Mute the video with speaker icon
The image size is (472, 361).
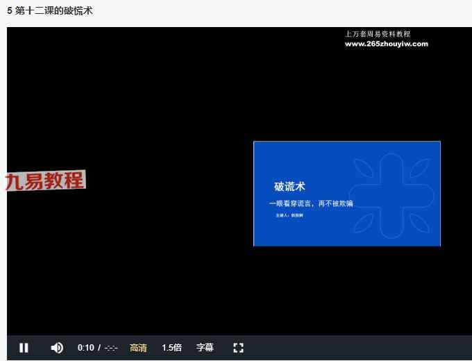point(57,348)
